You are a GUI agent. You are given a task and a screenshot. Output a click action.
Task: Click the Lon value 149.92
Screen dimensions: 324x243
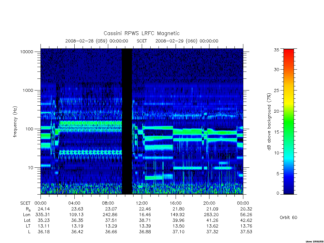178,215
